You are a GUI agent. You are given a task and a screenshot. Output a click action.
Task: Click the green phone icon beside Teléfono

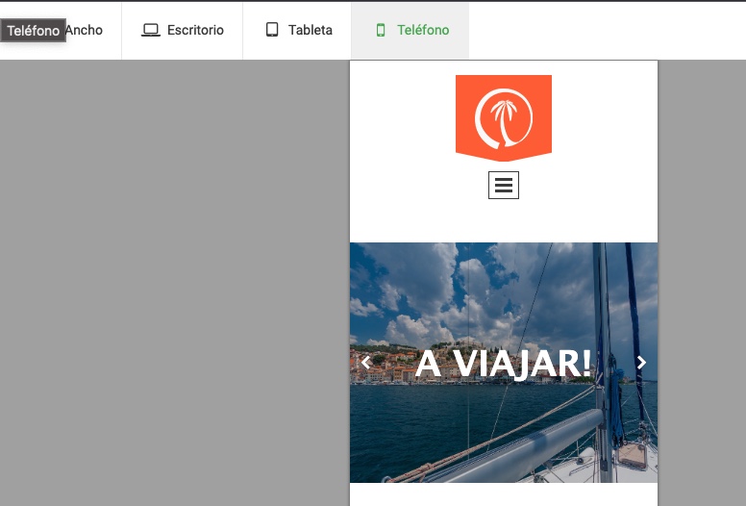point(381,30)
